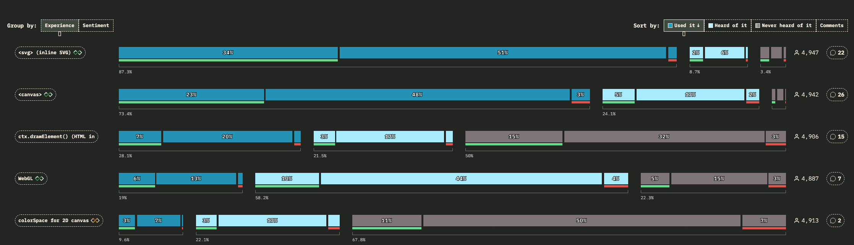The width and height of the screenshot is (854, 245).
Task: Open comments bubble for inline SVG row
Action: (837, 53)
